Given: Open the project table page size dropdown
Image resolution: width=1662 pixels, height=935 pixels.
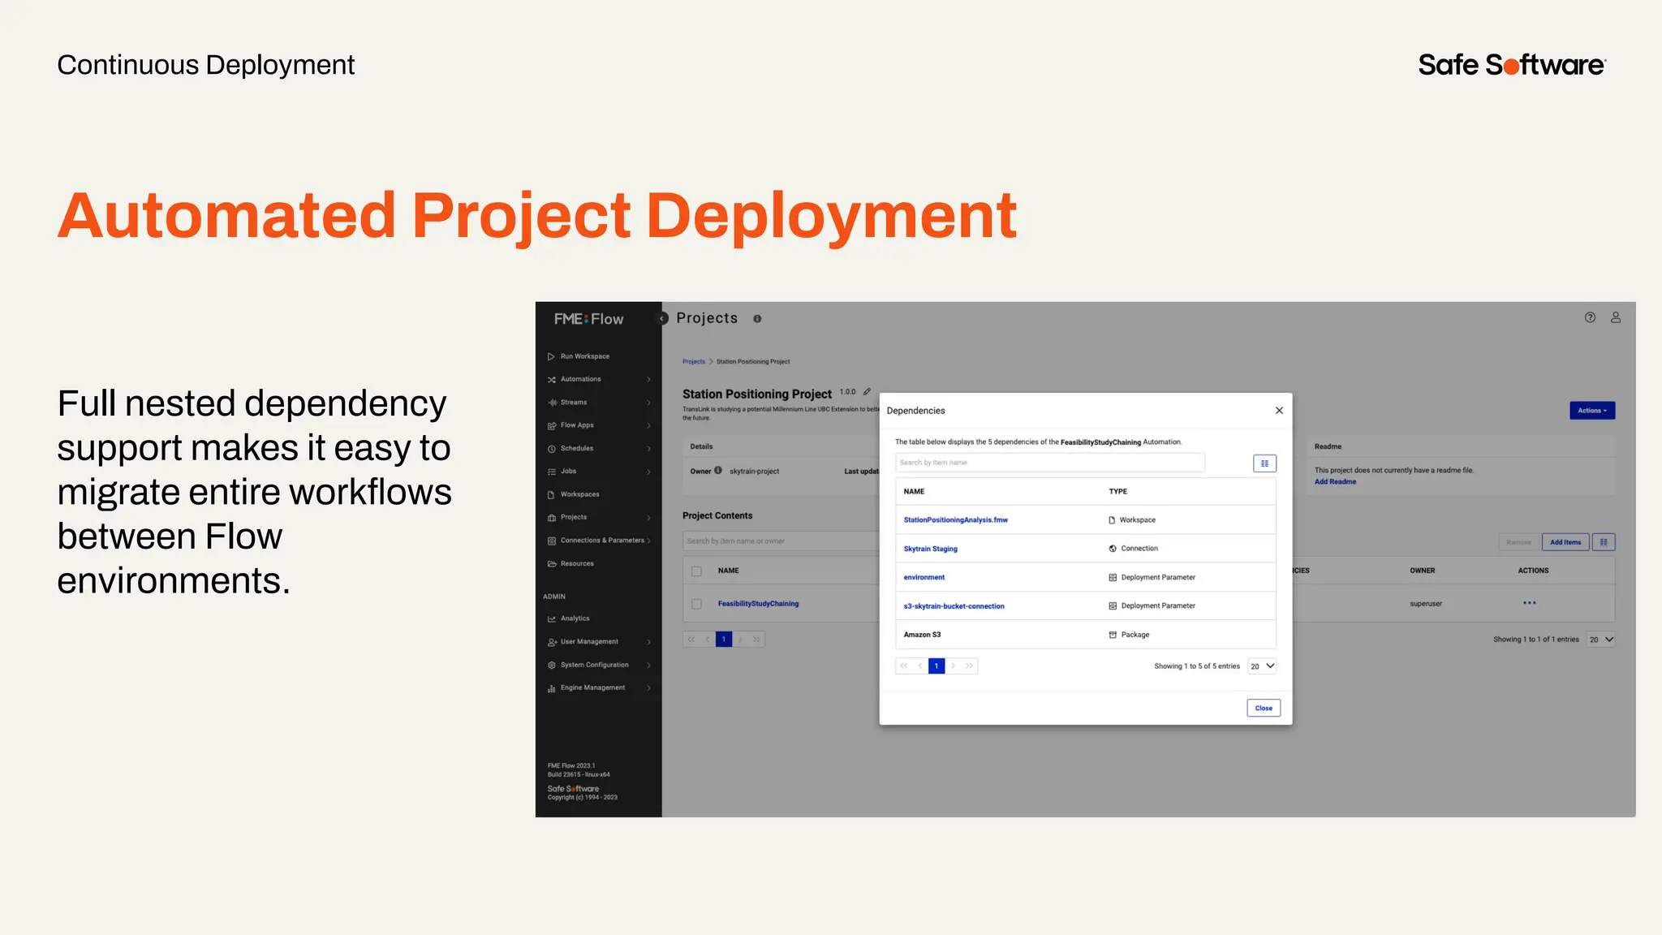Looking at the screenshot, I should pyautogui.click(x=1601, y=640).
